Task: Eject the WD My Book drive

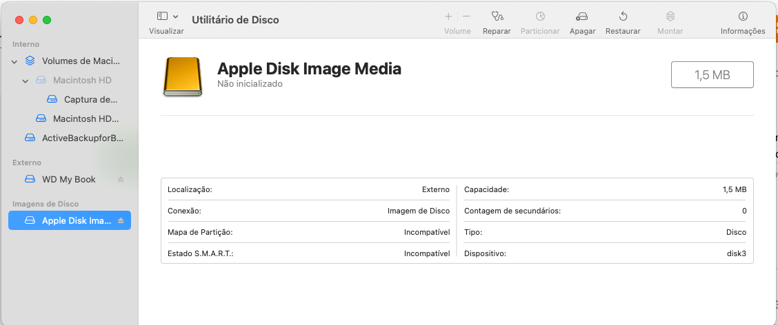Action: tap(121, 180)
